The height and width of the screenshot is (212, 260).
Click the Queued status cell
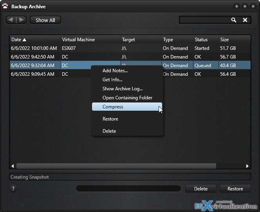[x=206, y=65]
